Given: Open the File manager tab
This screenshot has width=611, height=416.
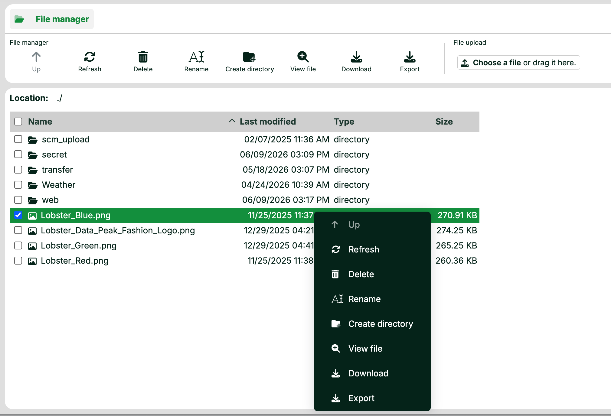Looking at the screenshot, I should pos(52,19).
